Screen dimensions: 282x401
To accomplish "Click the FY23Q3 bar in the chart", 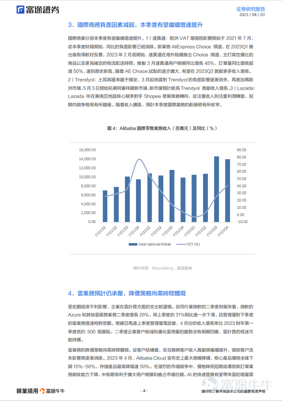I will point(216,189).
